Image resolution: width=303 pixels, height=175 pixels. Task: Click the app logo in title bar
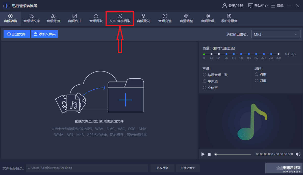click(x=6, y=6)
